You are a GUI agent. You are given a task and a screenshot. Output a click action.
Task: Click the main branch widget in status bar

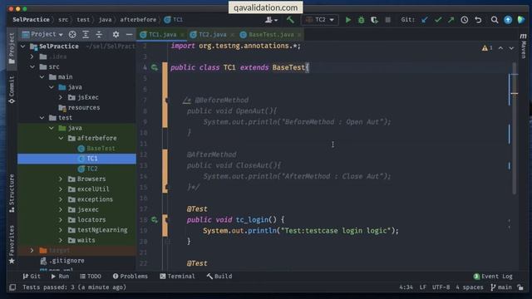(x=500, y=287)
